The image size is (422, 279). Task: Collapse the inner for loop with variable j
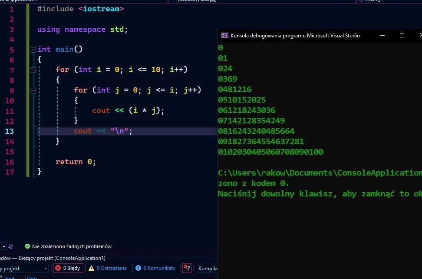tap(33, 90)
